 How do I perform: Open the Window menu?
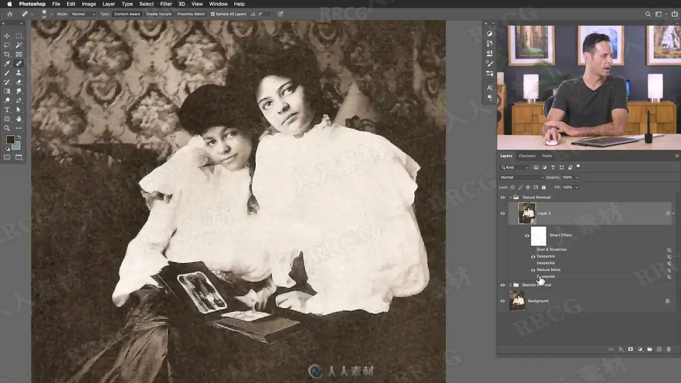pos(218,4)
